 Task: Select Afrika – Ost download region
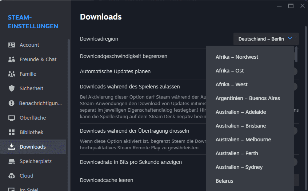(x=250, y=71)
